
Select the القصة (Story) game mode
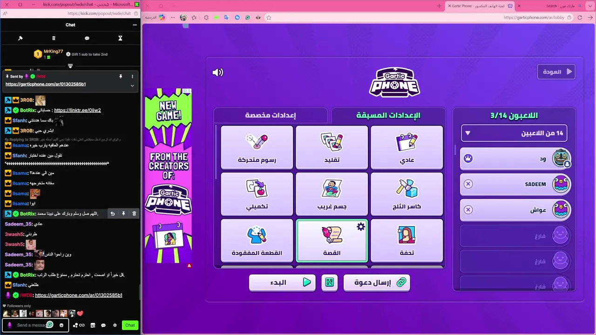[x=332, y=241]
